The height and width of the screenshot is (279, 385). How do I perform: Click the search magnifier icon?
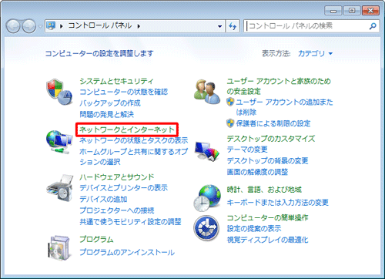373,26
